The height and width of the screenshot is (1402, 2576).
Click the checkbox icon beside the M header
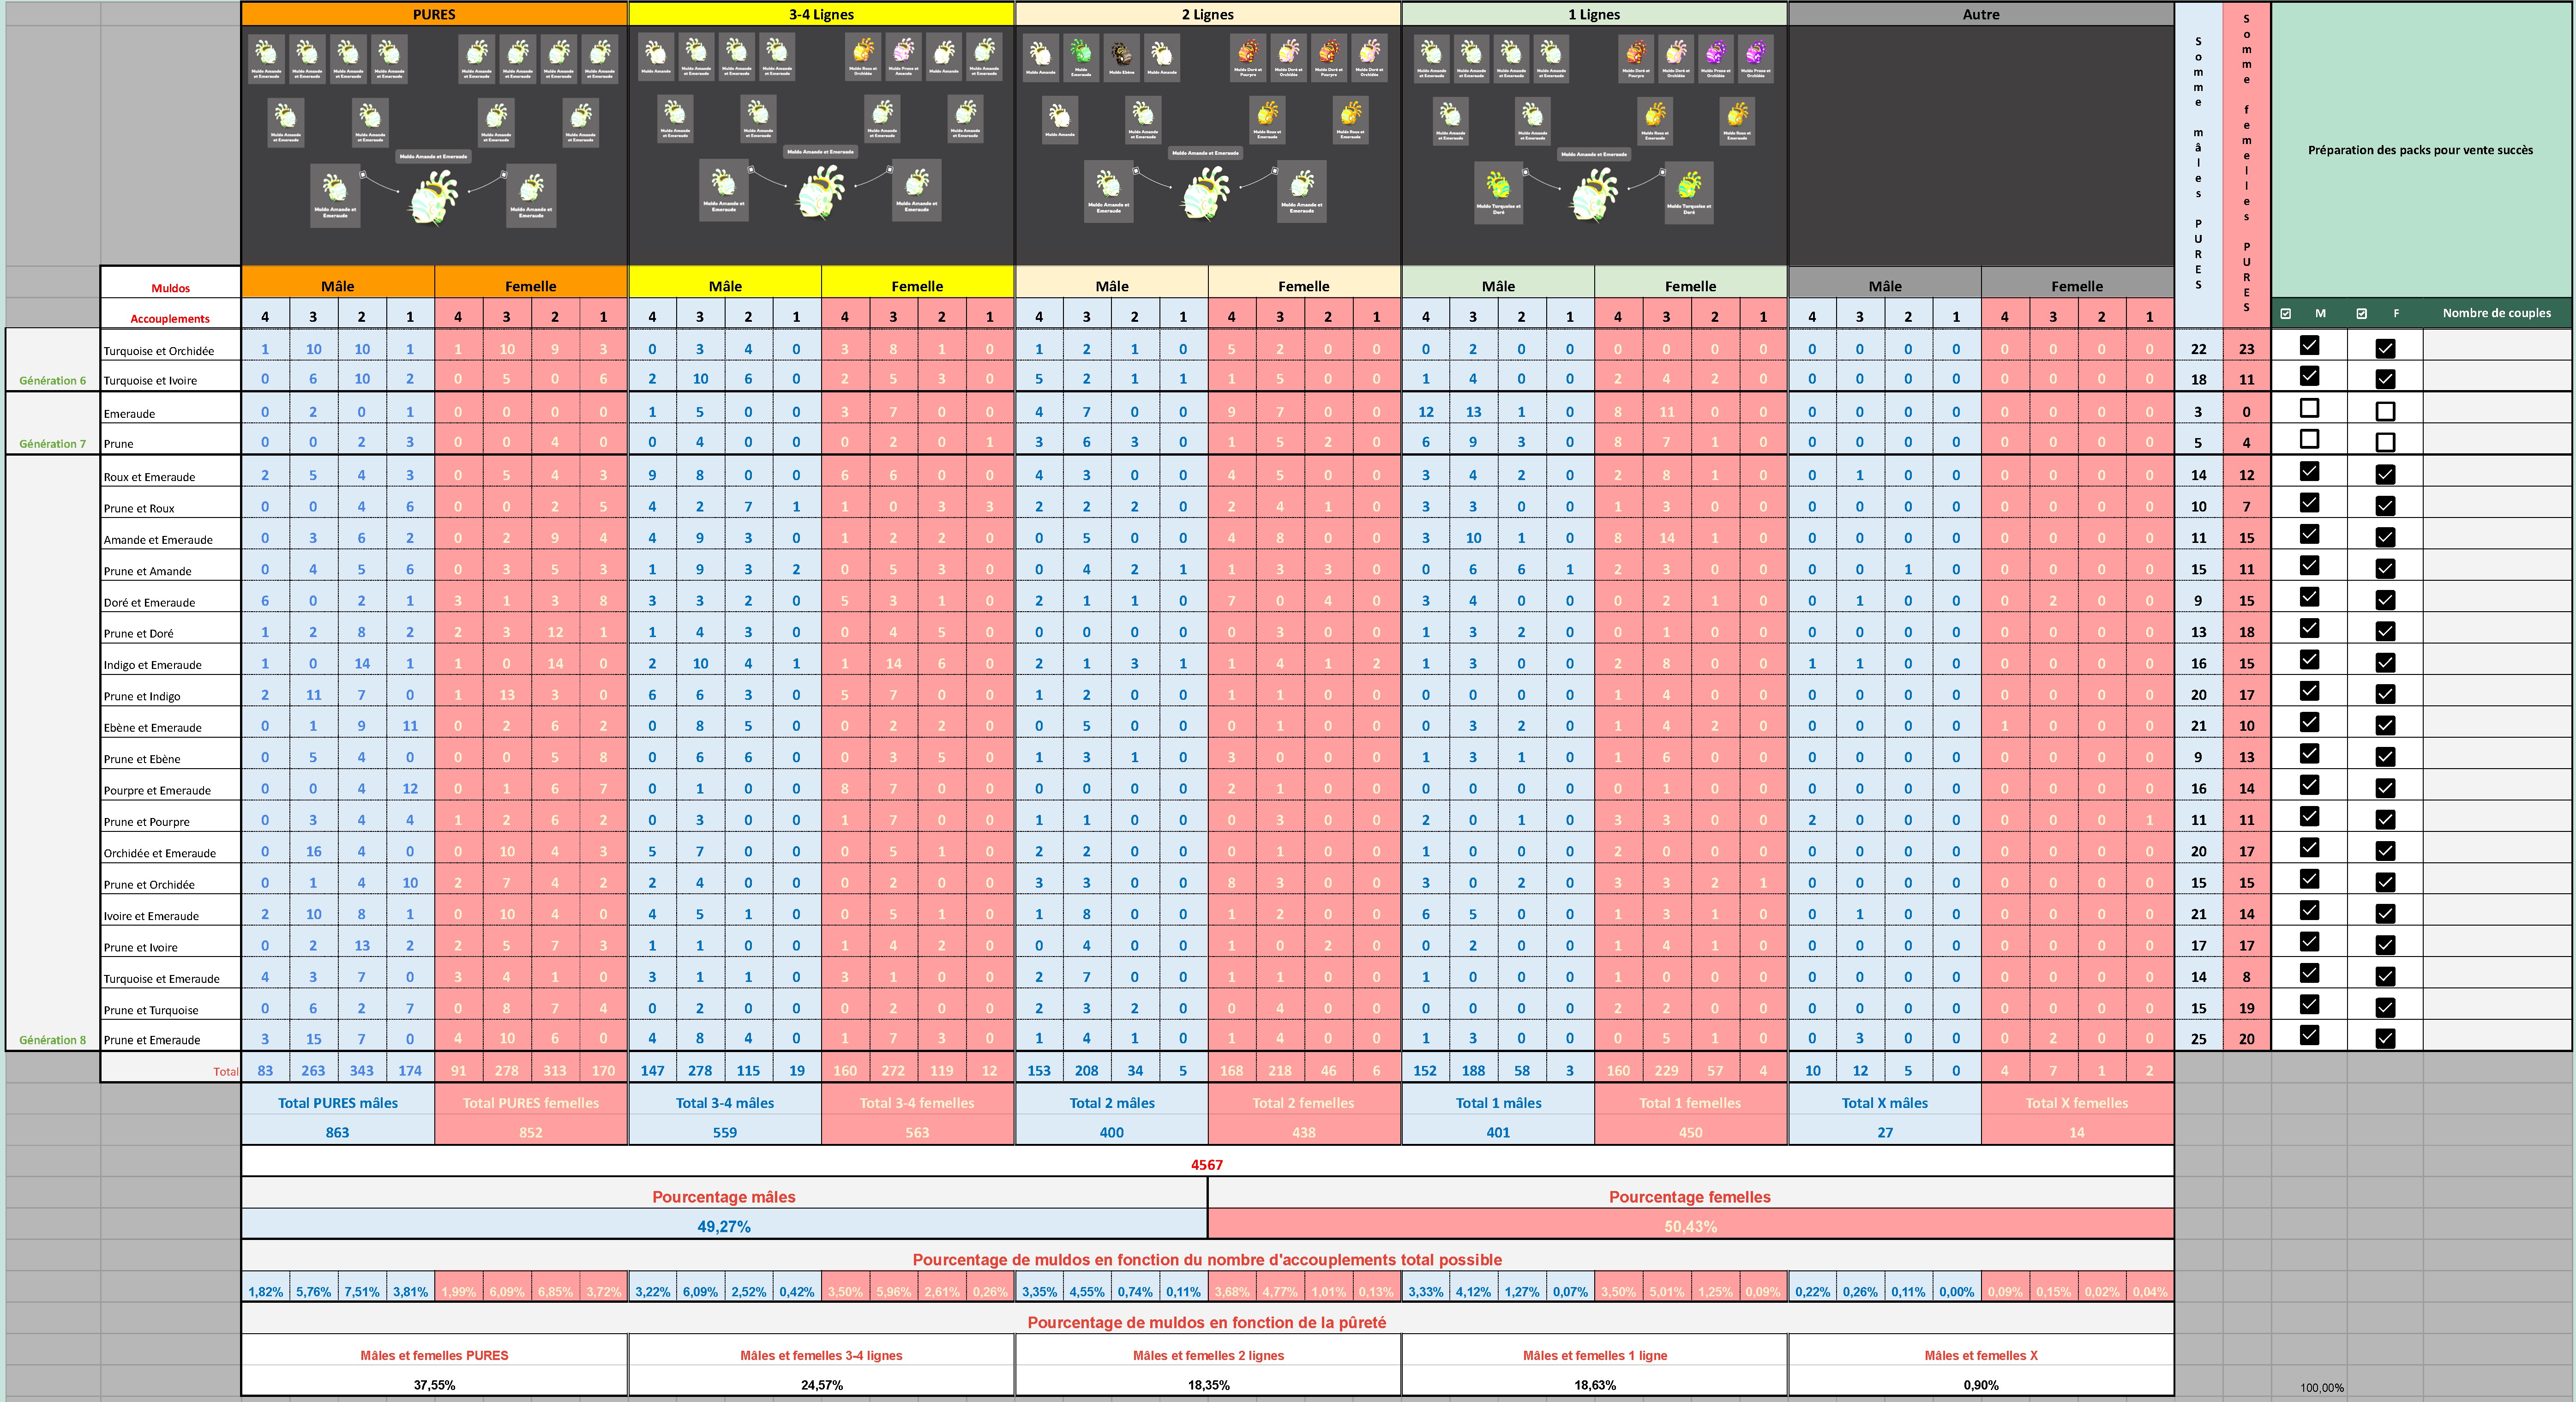coord(2285,313)
